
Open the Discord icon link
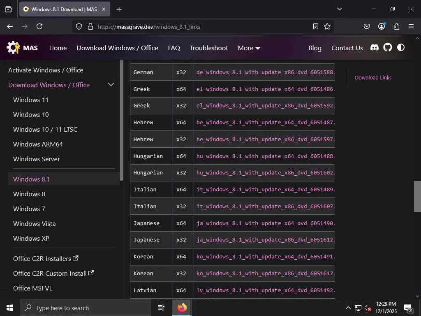(x=374, y=48)
